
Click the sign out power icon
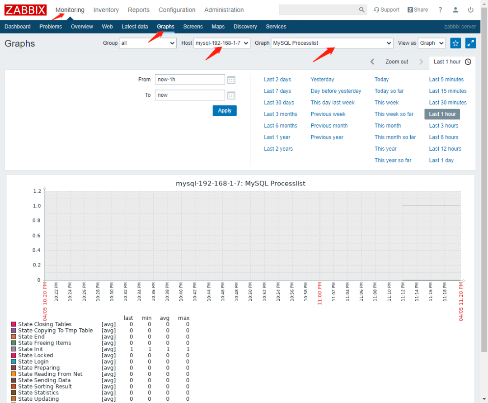click(471, 10)
